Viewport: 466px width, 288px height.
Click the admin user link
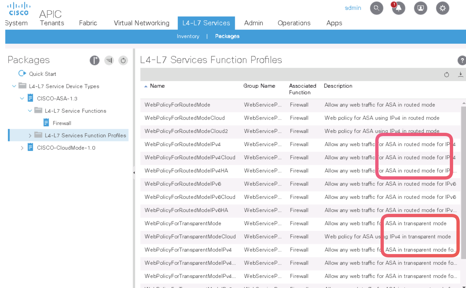[x=353, y=8]
